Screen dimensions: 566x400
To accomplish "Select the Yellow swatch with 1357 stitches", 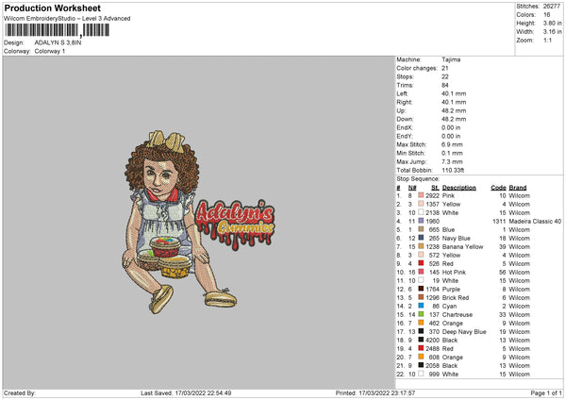I will (x=421, y=204).
